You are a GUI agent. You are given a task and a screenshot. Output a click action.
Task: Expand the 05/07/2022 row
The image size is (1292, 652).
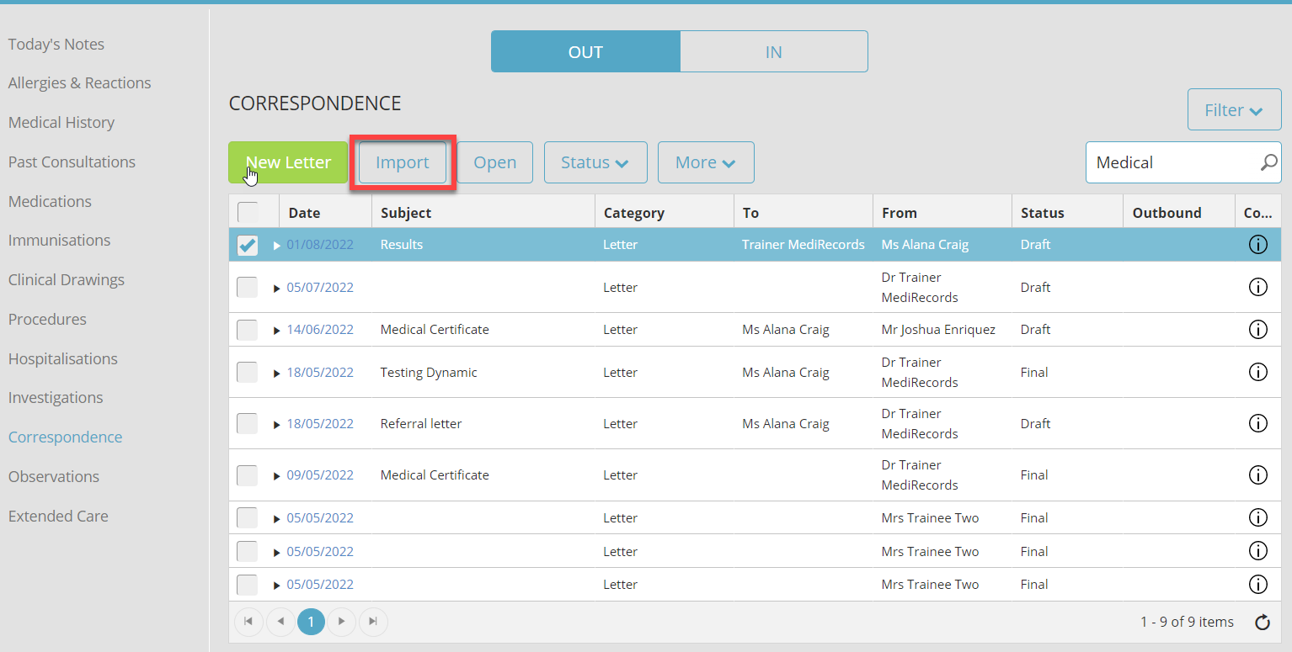(x=276, y=289)
